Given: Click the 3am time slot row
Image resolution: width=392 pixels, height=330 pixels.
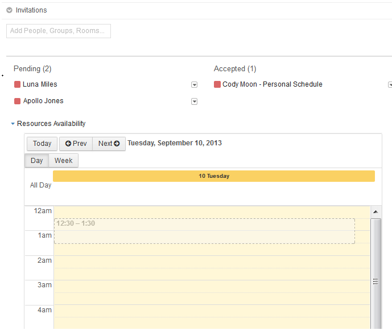Looking at the screenshot, I should (x=212, y=292).
